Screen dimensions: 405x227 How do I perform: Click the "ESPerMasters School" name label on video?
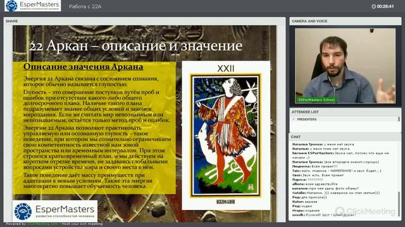[316, 100]
